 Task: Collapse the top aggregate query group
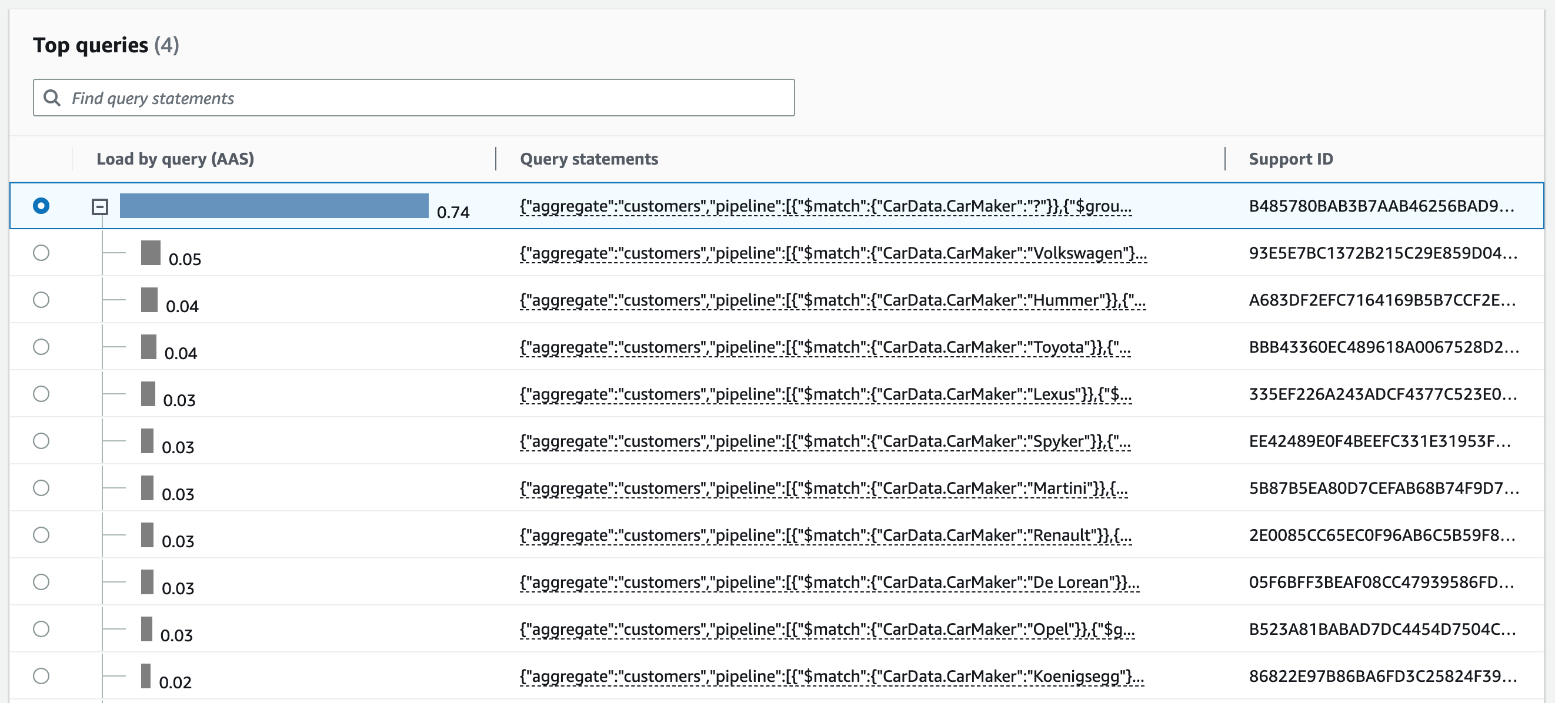(x=99, y=207)
